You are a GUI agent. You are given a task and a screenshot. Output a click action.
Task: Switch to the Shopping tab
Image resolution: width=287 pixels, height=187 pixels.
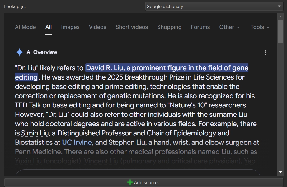click(x=169, y=27)
